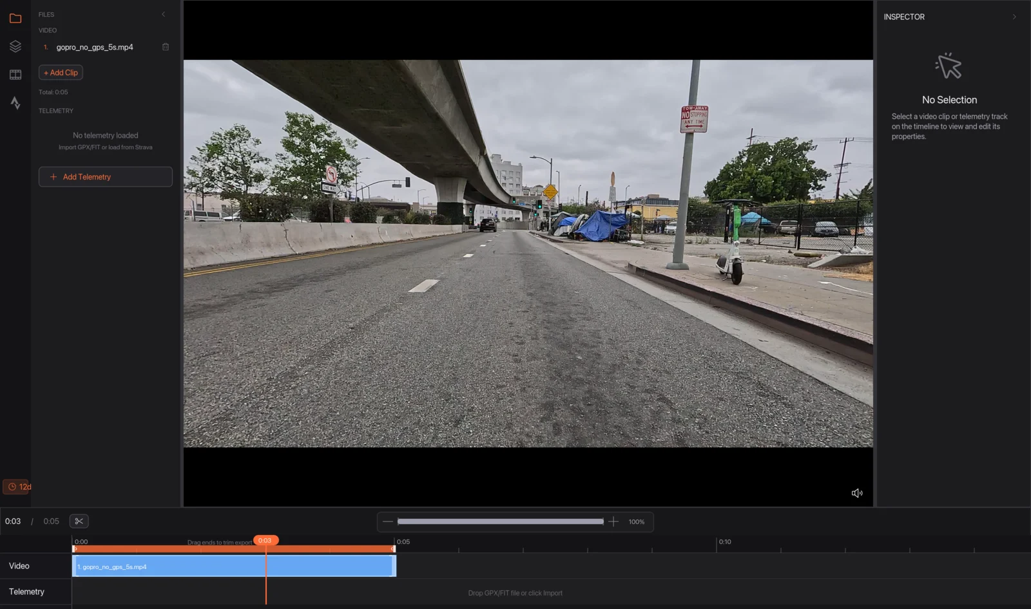Select gopro_no_gps_5s.mp4 in the video list

[95, 47]
